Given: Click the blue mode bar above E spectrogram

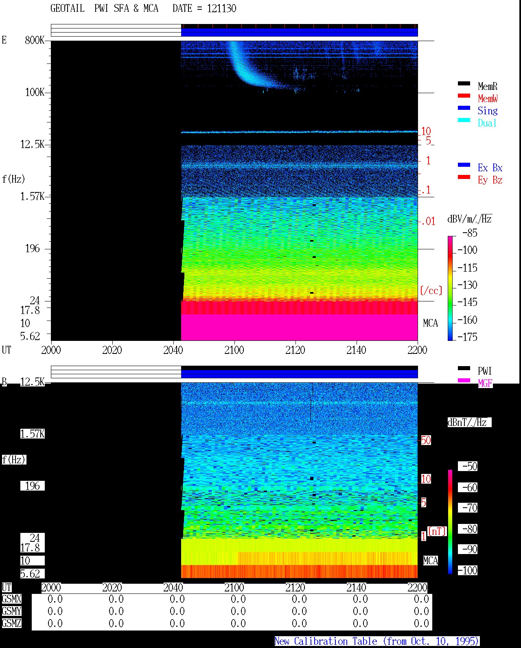Looking at the screenshot, I should (299, 32).
